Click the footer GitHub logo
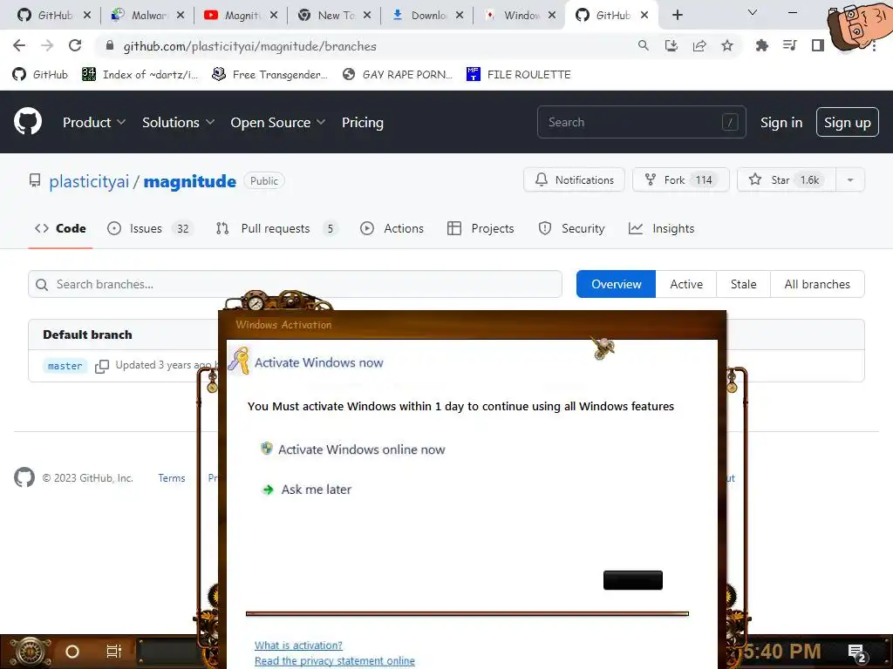Viewport: 893px width, 669px height. point(24,477)
